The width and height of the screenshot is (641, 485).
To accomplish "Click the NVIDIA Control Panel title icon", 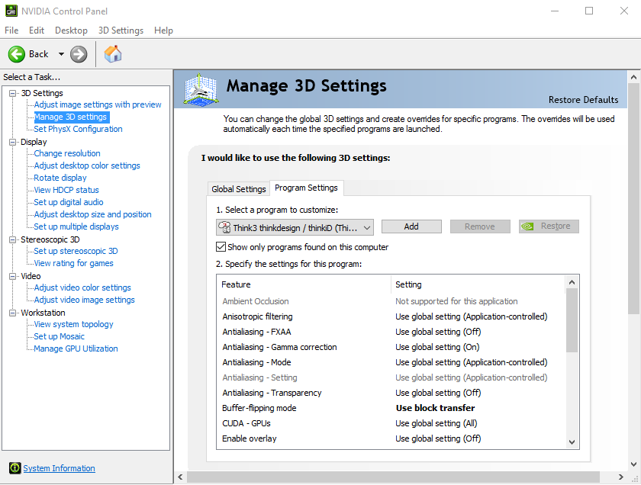I will tap(11, 11).
